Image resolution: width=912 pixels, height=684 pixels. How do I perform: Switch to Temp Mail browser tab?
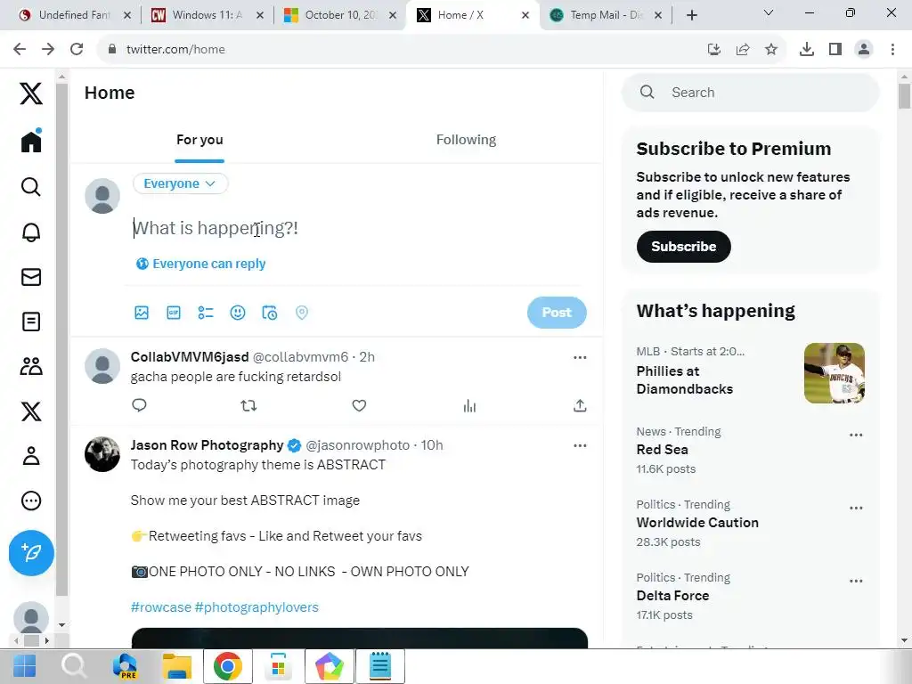607,15
